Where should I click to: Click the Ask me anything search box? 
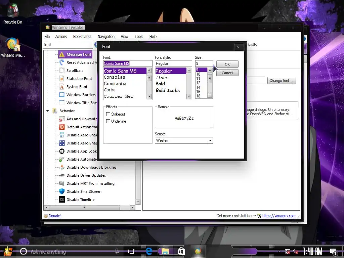(x=70, y=252)
